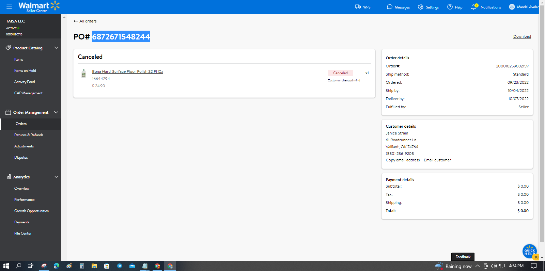Open Performance analytics
Image resolution: width=545 pixels, height=271 pixels.
25,200
